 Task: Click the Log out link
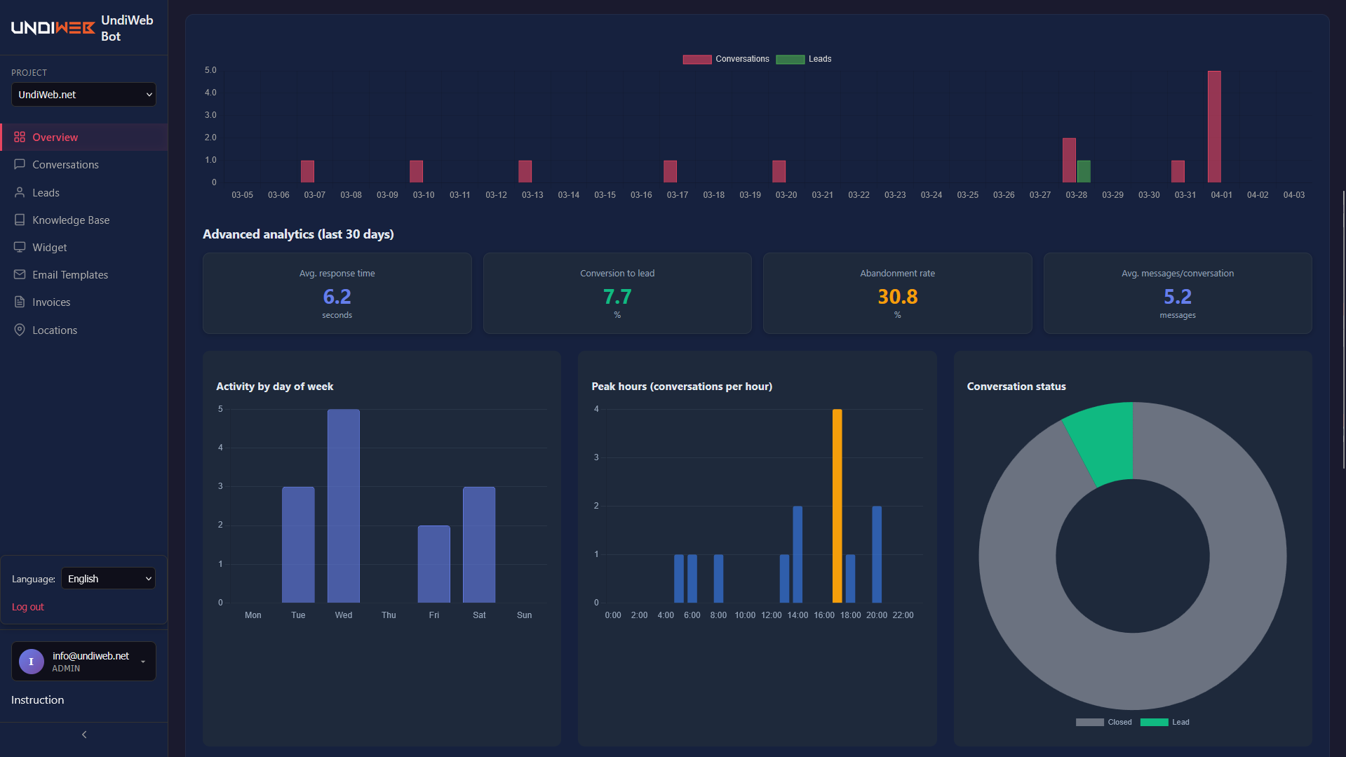coord(27,606)
